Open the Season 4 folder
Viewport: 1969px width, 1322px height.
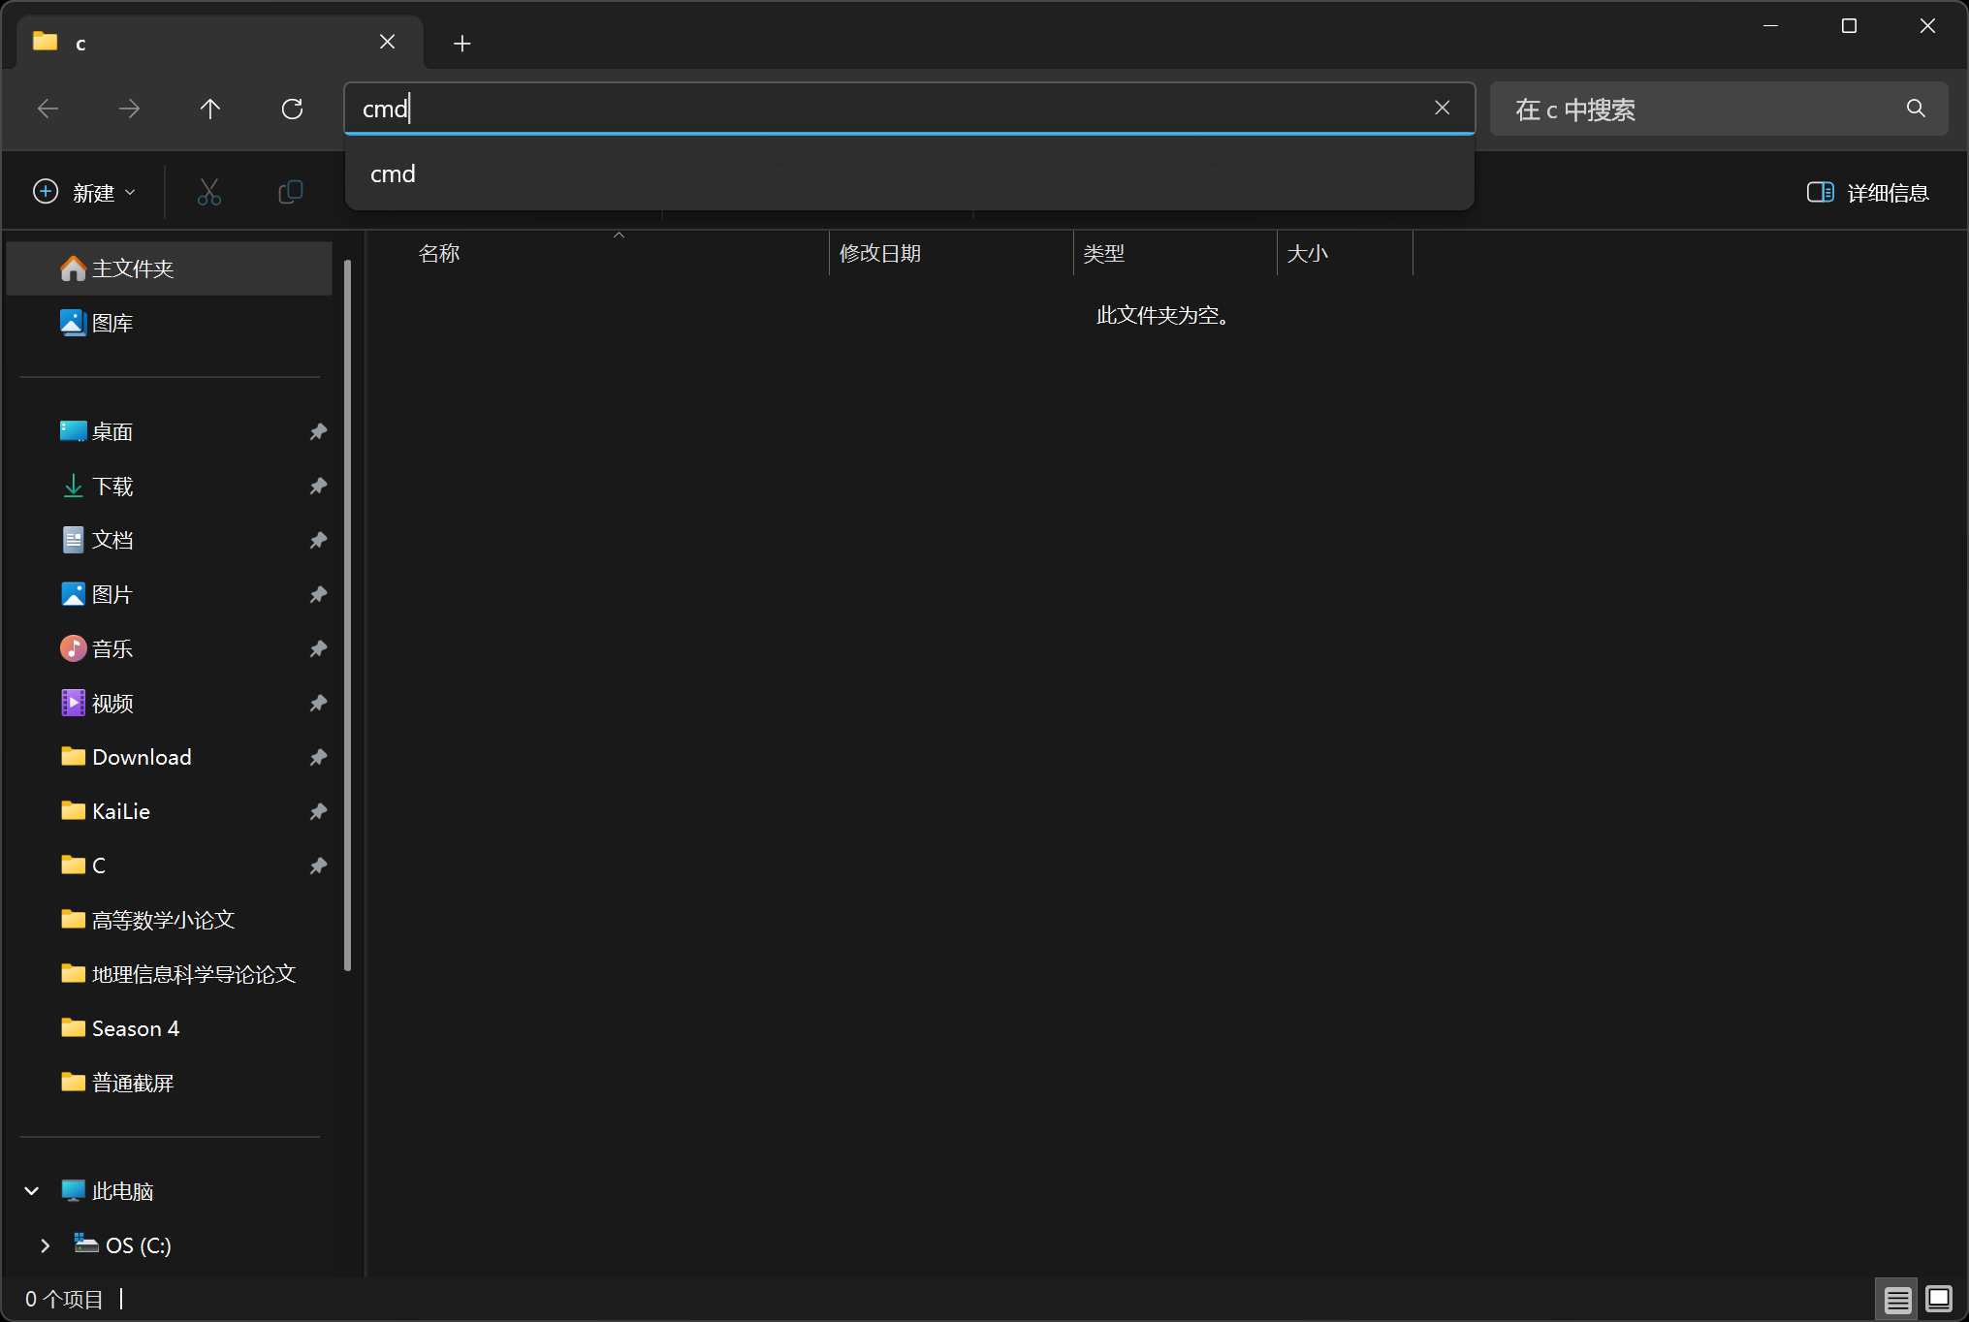135,1028
